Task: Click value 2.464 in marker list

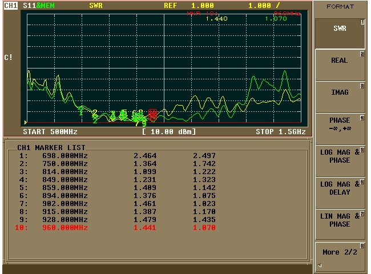Action: pos(145,156)
